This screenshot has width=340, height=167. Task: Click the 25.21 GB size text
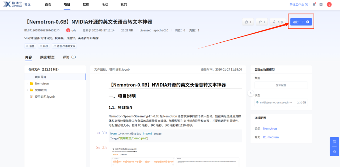pyautogui.click(x=127, y=30)
